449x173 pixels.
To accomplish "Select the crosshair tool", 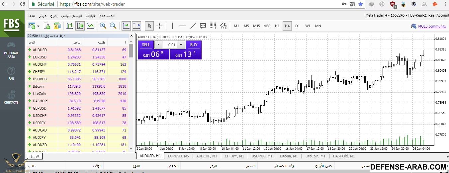I will click(x=159, y=26).
